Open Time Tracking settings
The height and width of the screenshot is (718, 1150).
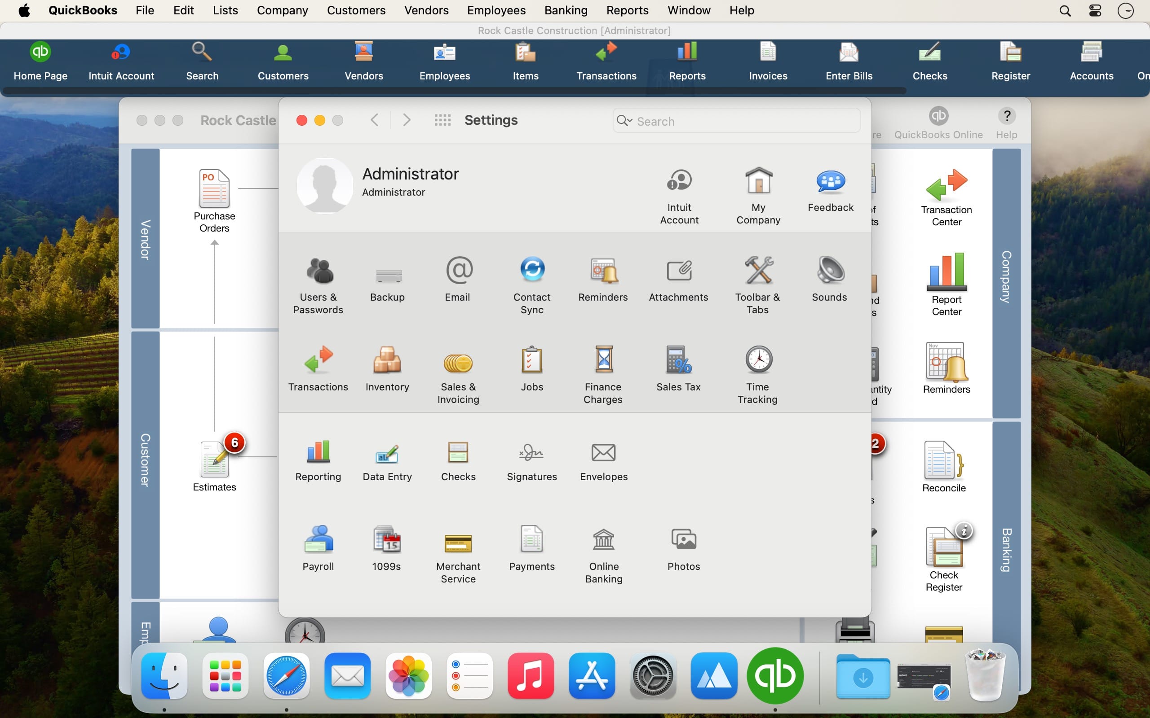click(758, 375)
